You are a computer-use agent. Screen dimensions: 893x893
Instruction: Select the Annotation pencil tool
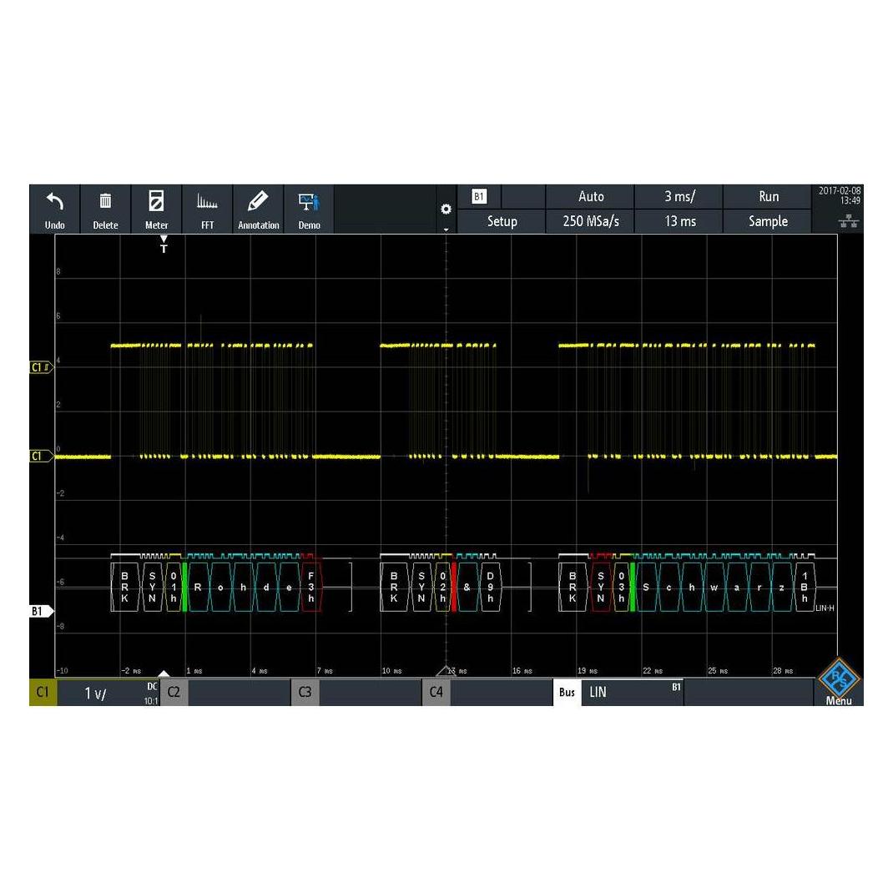pos(258,209)
